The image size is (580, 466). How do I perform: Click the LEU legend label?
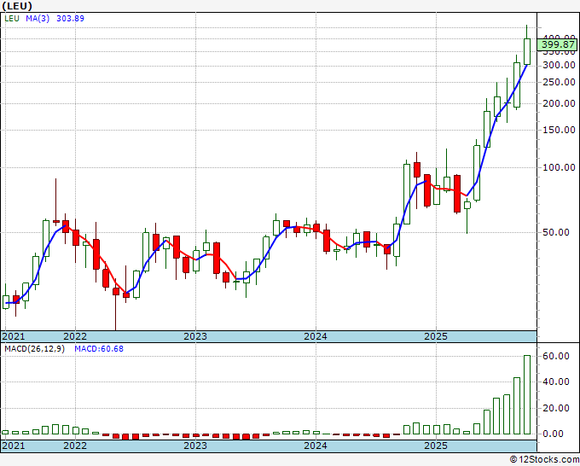(x=12, y=19)
